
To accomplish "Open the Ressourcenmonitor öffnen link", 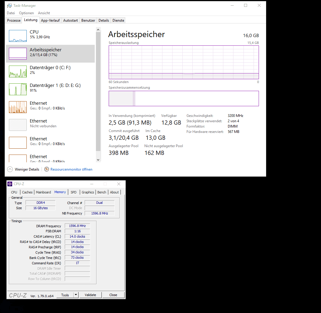I will (72, 169).
